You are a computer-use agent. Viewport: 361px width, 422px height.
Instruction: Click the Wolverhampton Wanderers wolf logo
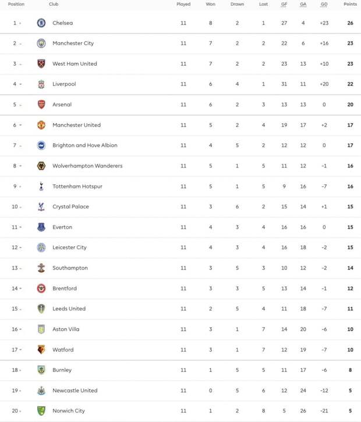coord(41,166)
